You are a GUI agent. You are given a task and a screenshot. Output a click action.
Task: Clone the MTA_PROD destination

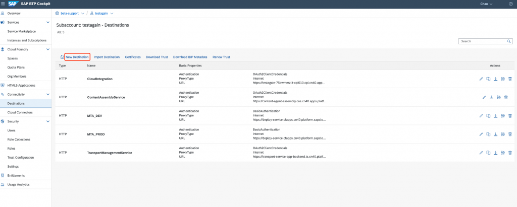[x=488, y=134]
